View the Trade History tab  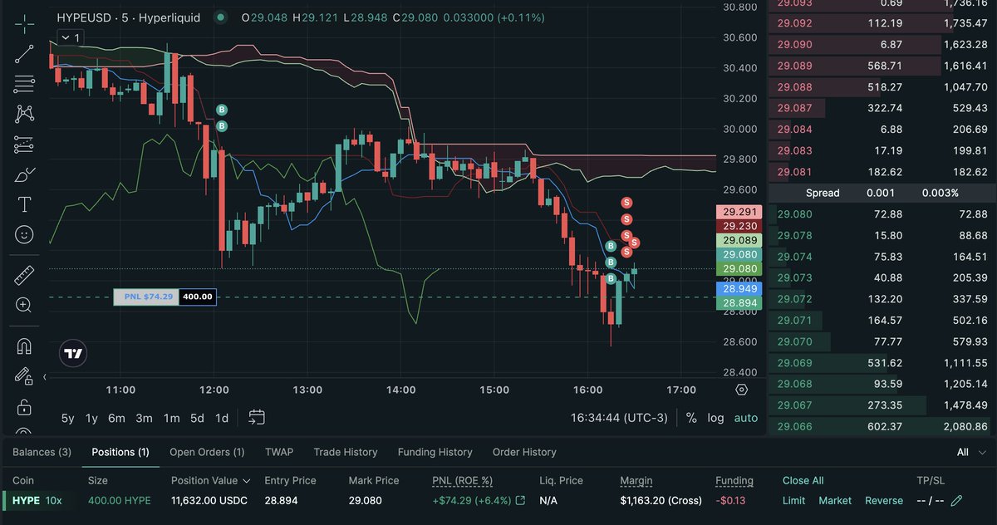pos(346,452)
